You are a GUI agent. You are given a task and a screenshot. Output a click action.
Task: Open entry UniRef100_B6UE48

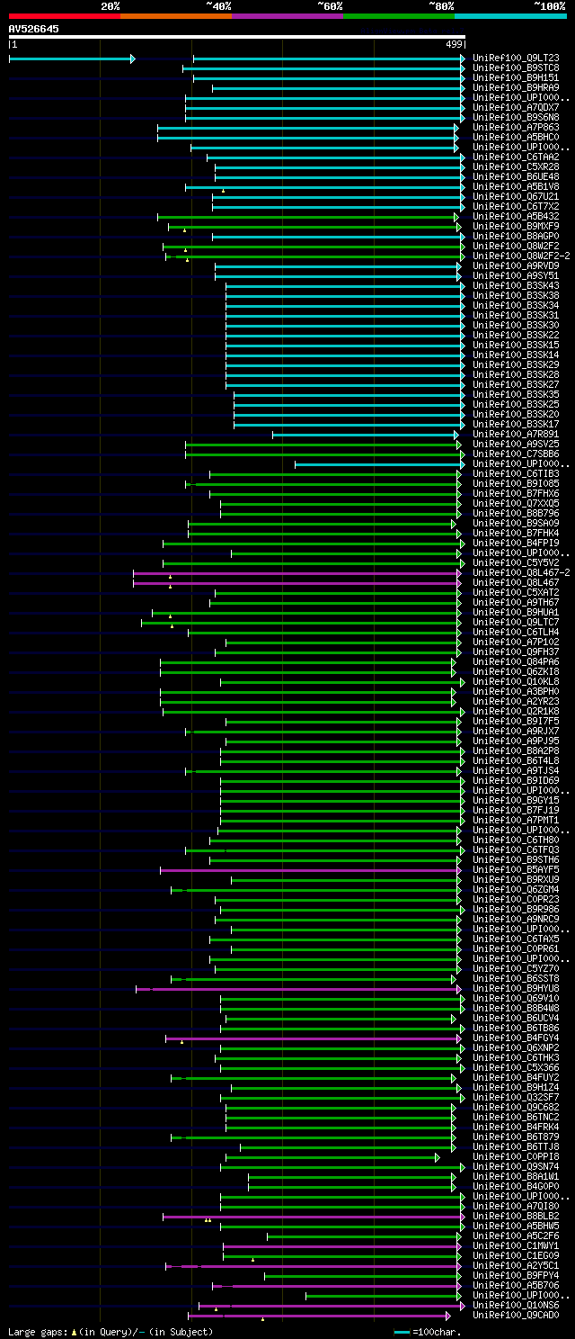(516, 177)
